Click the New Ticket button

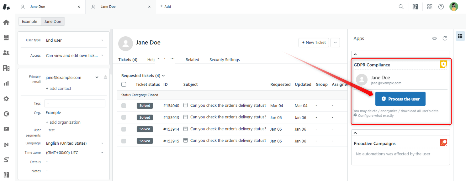coord(314,43)
